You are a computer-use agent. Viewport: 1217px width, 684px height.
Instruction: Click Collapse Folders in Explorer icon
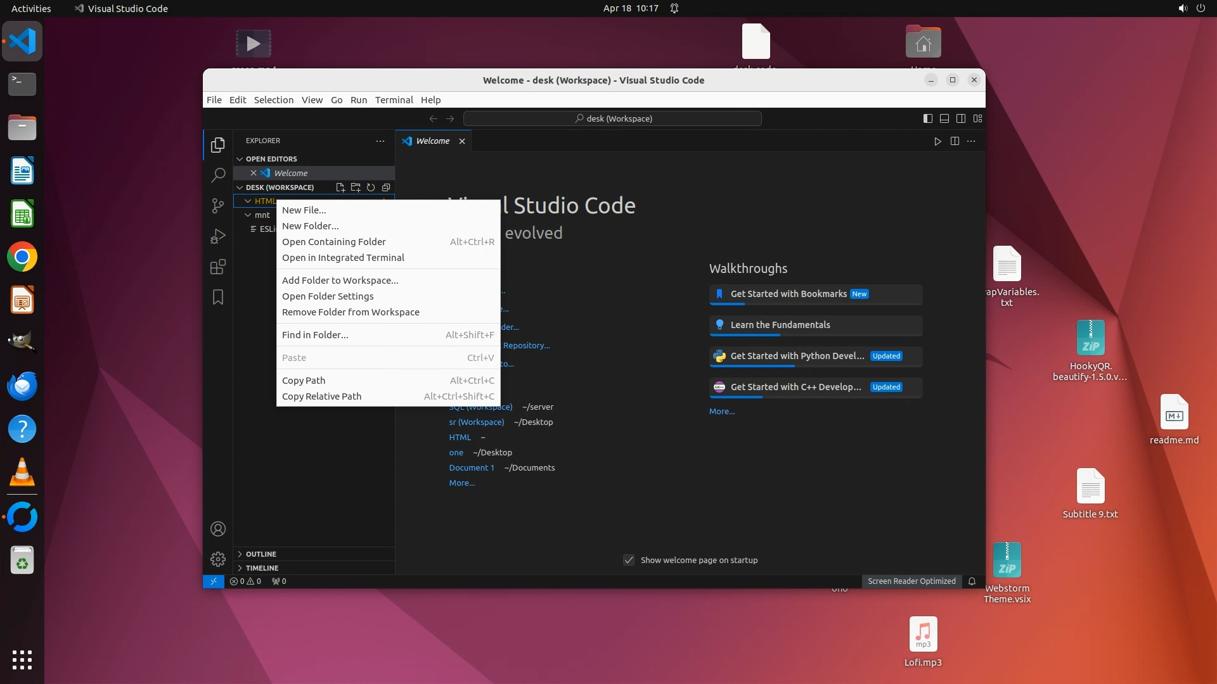386,187
